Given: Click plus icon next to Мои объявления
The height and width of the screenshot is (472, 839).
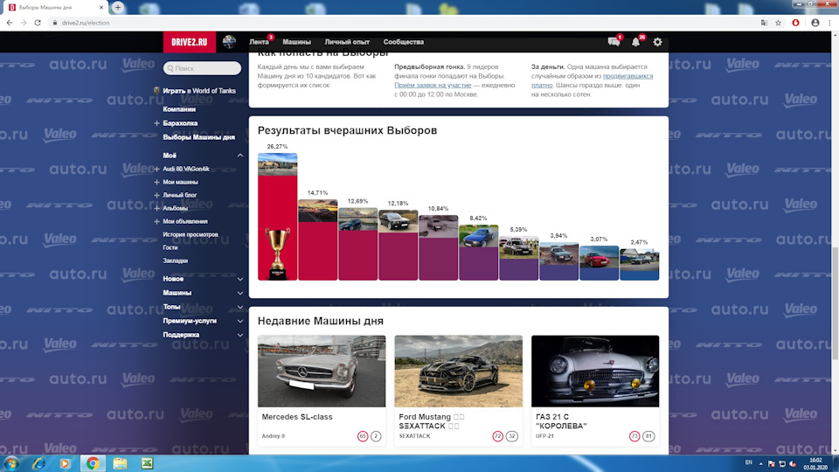Looking at the screenshot, I should pyautogui.click(x=156, y=221).
